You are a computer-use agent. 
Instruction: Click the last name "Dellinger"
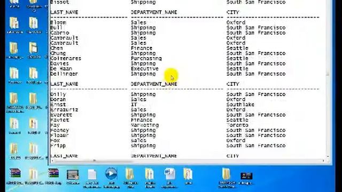pos(64,74)
